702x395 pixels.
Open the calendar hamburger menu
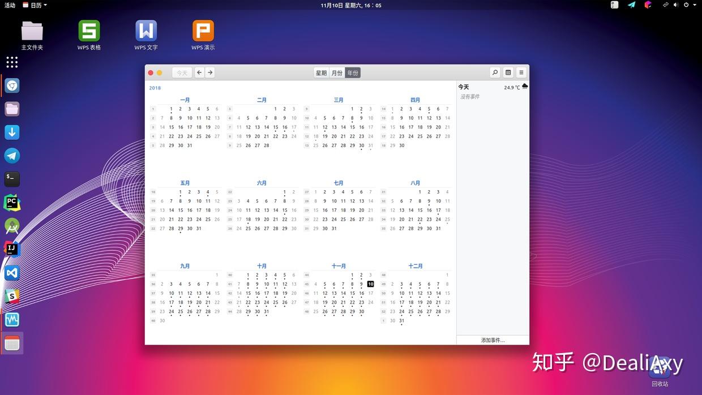[x=520, y=72]
